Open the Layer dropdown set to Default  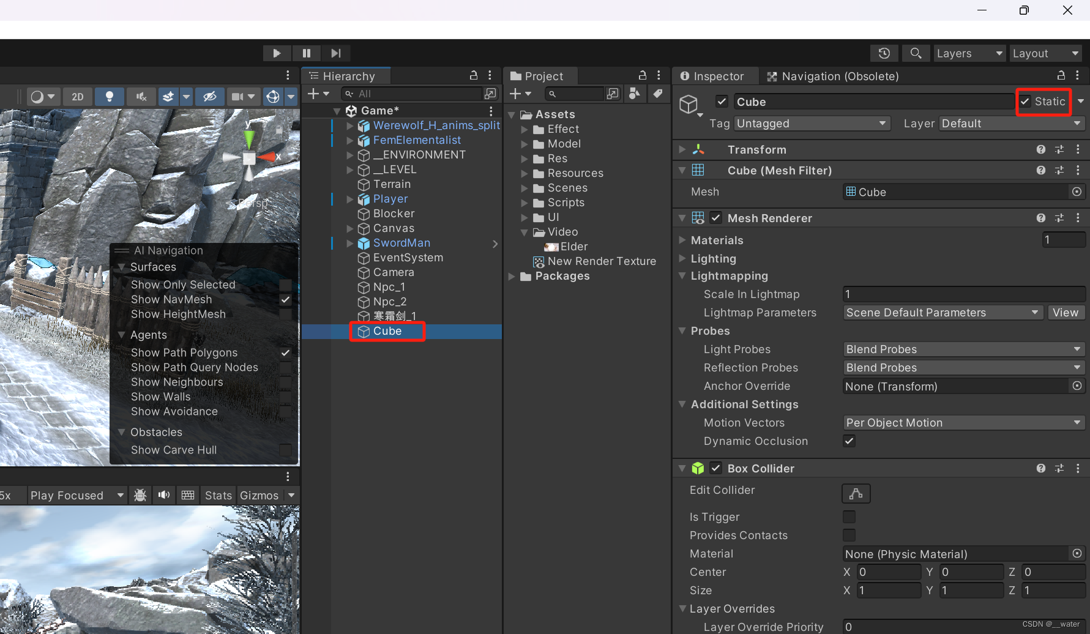(x=1010, y=123)
